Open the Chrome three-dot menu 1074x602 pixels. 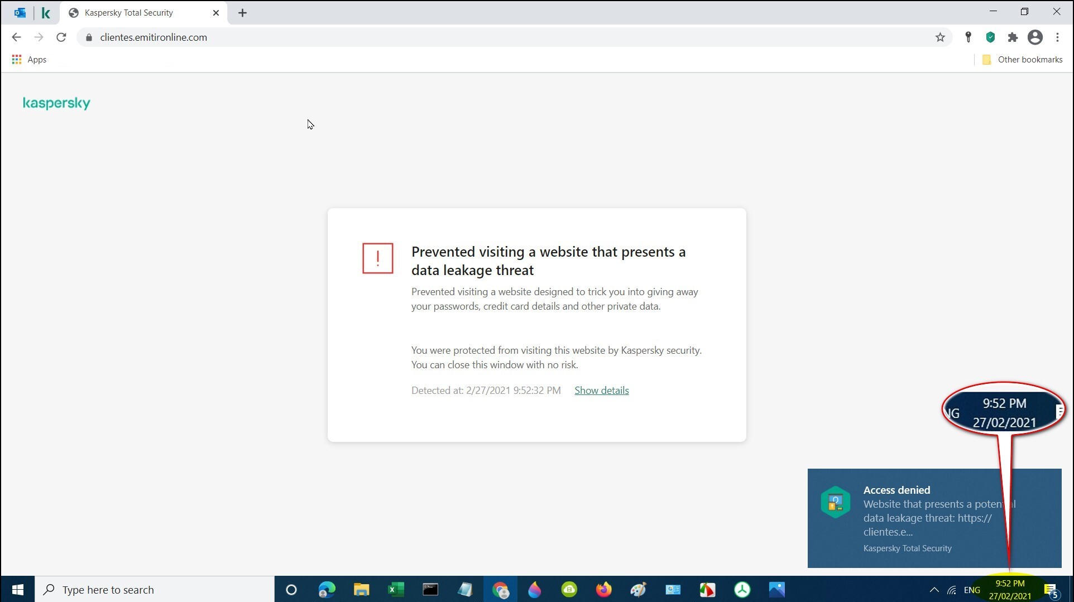(1057, 37)
